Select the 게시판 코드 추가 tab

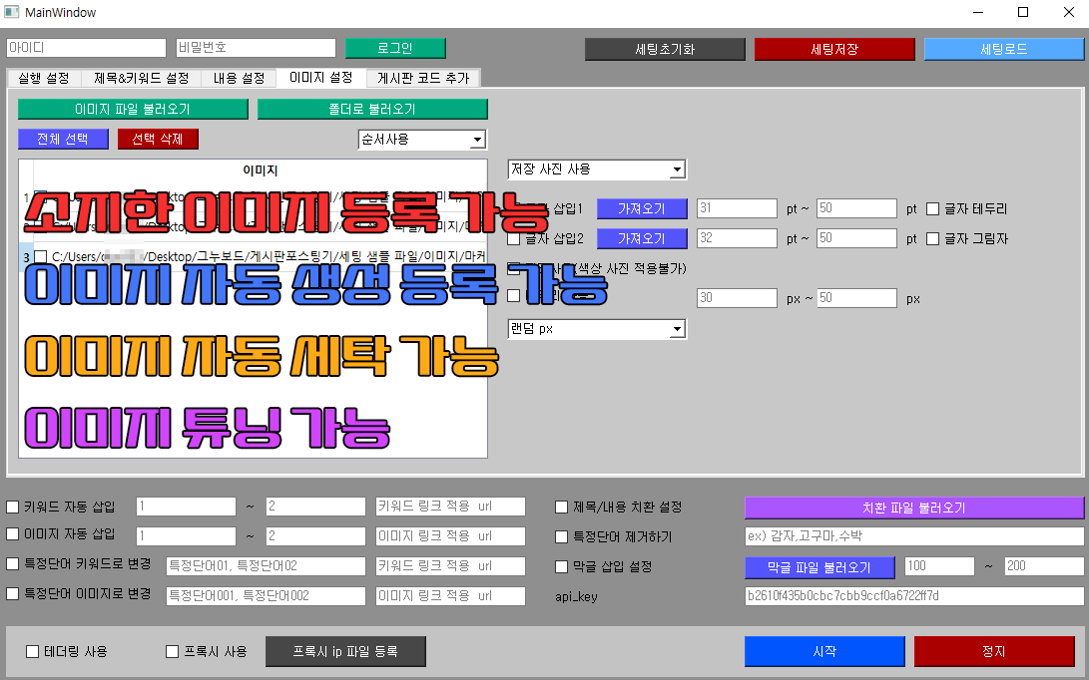click(x=423, y=78)
